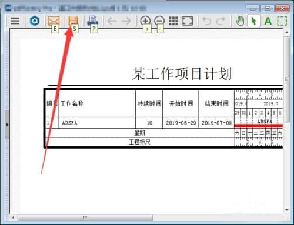Image resolution: width=294 pixels, height=225 pixels.
Task: Go to next page with right arrow
Action: click(x=126, y=21)
